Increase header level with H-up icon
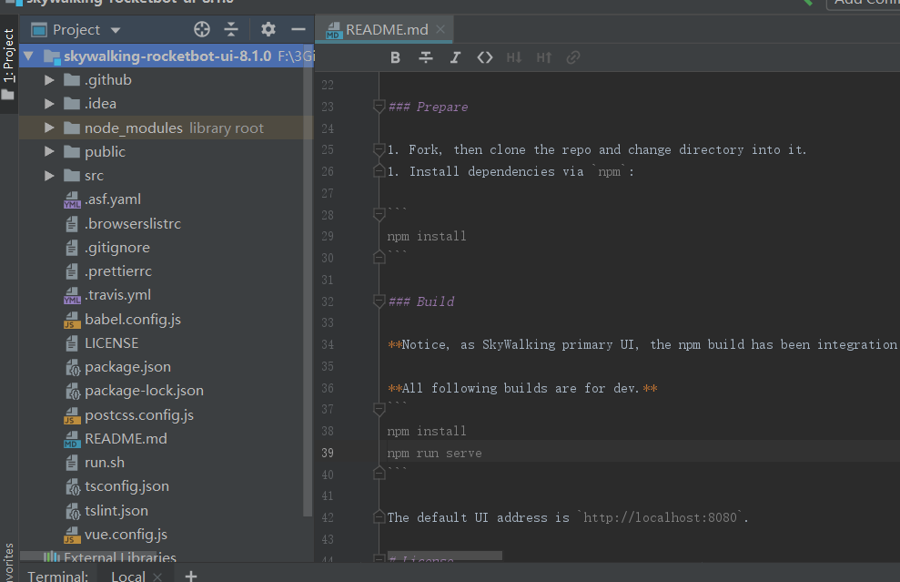 [543, 57]
